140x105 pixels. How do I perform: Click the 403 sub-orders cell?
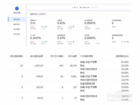(61, 66)
